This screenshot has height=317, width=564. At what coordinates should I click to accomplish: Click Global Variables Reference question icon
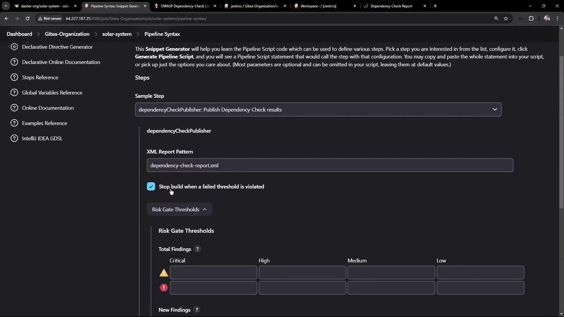(x=14, y=92)
